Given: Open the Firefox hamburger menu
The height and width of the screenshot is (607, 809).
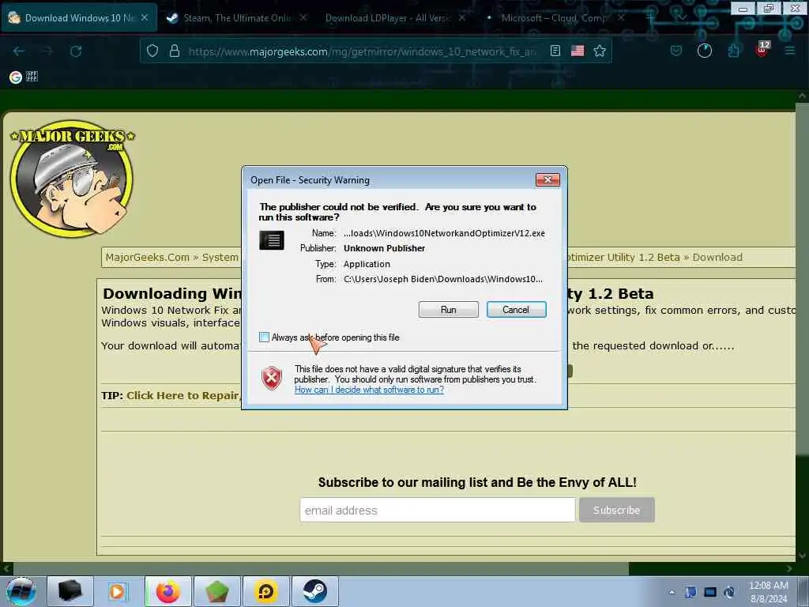Looking at the screenshot, I should pos(789,51).
